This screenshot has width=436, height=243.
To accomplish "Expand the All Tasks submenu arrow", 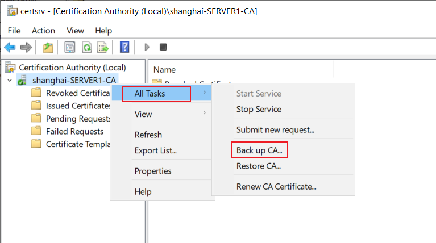I will pos(205,92).
